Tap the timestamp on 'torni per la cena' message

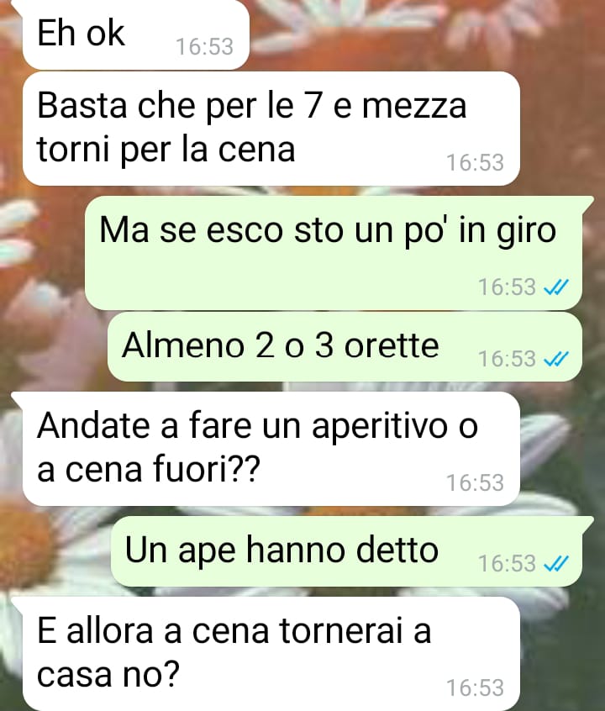[x=475, y=163]
